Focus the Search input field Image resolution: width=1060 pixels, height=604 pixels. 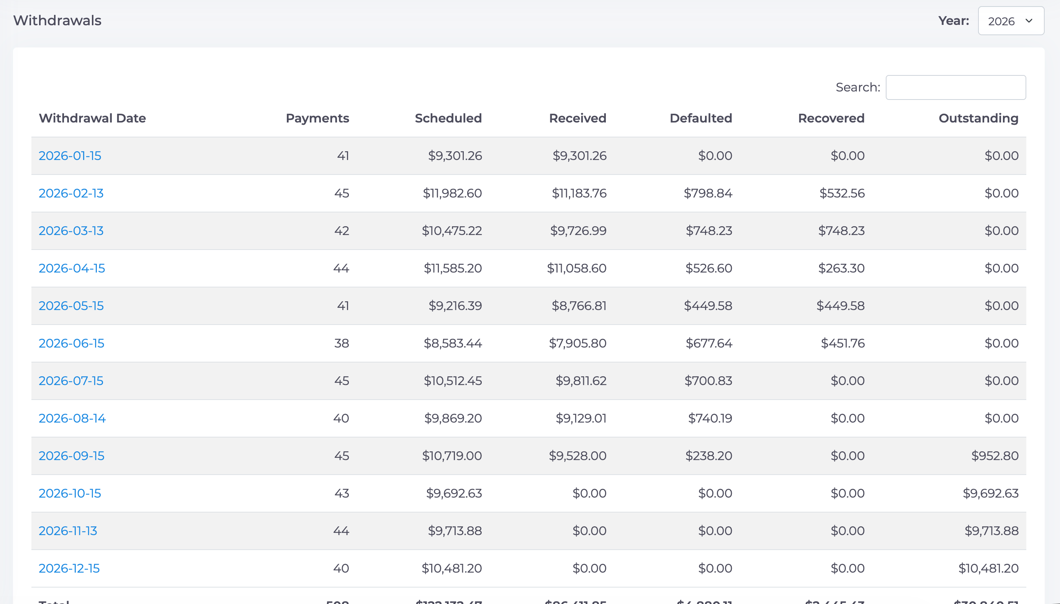pyautogui.click(x=955, y=87)
